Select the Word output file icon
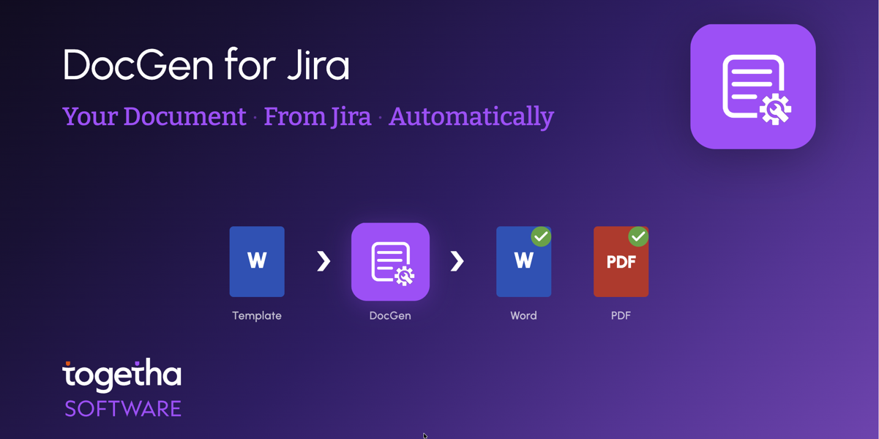 523,261
